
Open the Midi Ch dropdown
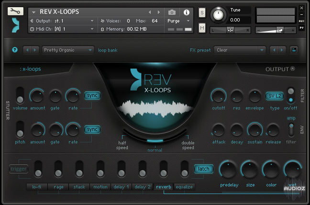pos(62,29)
